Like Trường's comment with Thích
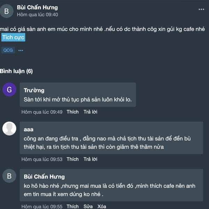The height and width of the screenshot is (209, 209). pos(73,112)
